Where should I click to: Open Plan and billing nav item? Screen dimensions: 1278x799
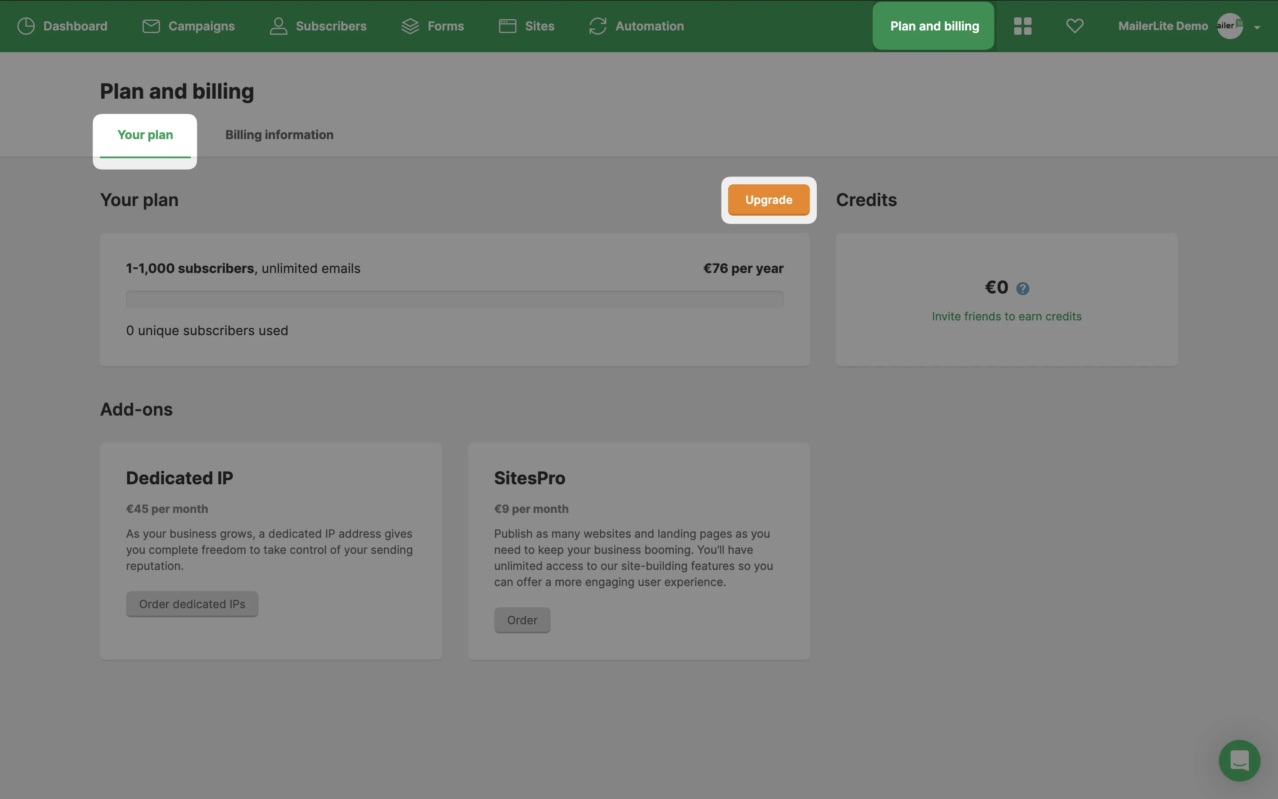(934, 26)
